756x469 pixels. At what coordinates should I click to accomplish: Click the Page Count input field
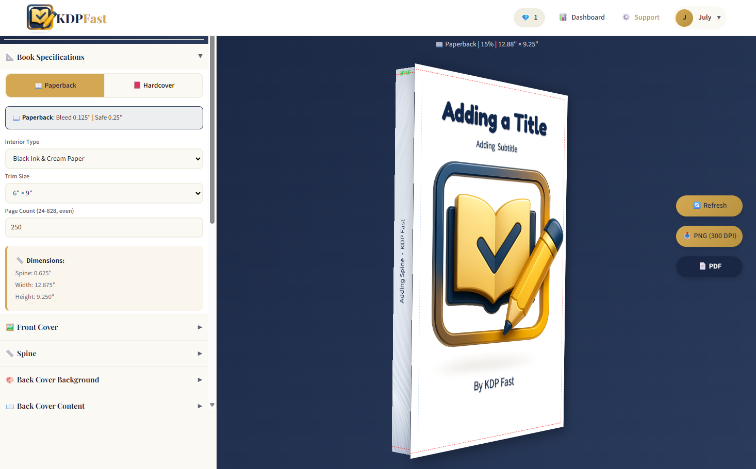104,227
